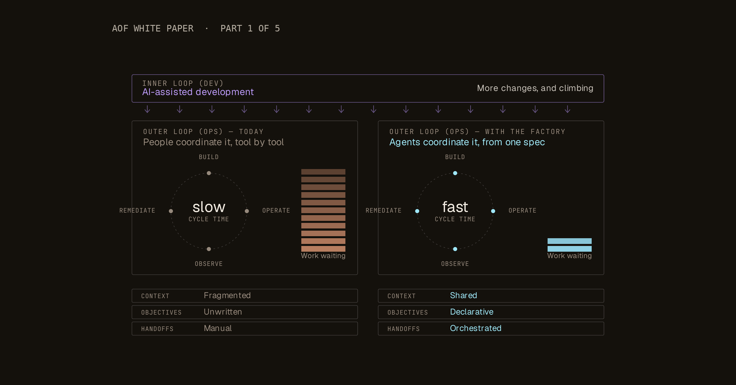This screenshot has height=385, width=736.
Task: Click the 'PART 1 OF 5' label
Action: point(250,29)
